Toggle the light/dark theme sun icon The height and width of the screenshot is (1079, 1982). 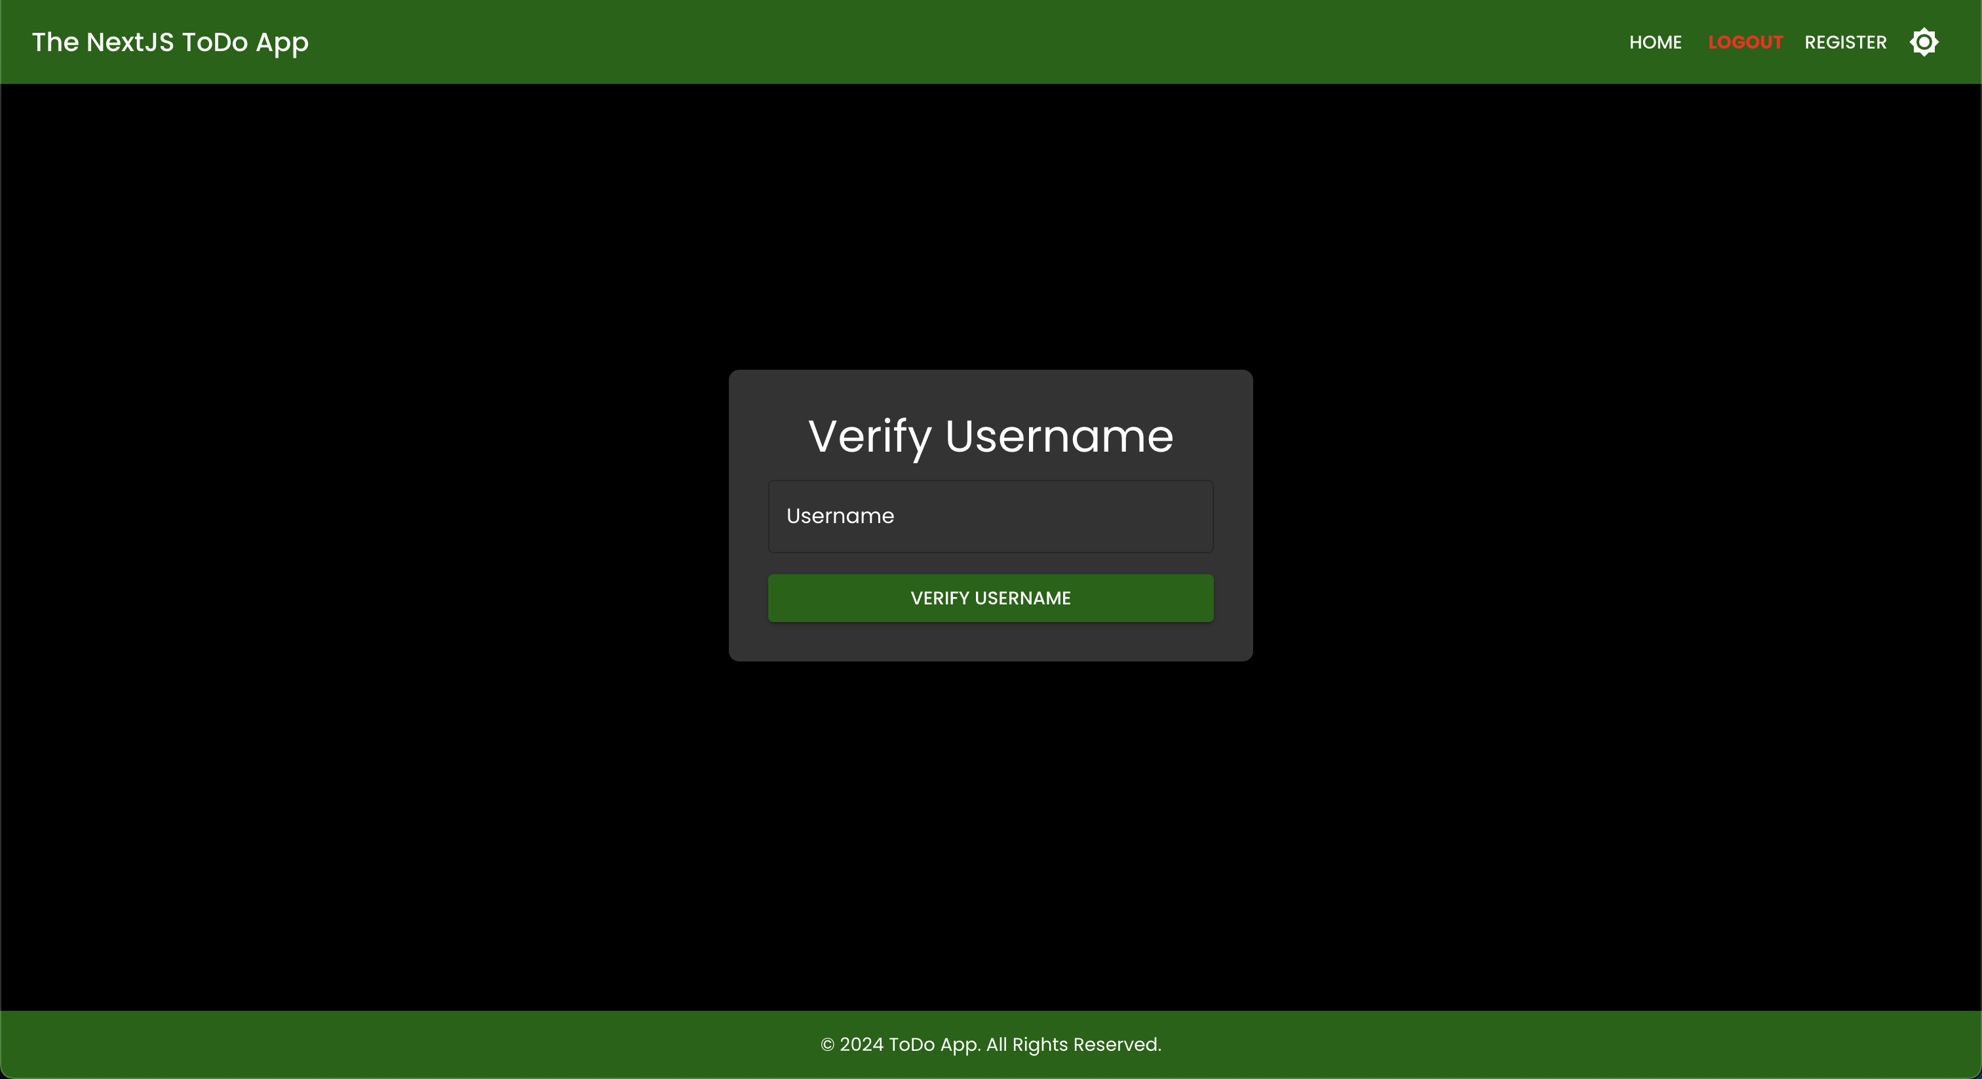click(x=1924, y=43)
